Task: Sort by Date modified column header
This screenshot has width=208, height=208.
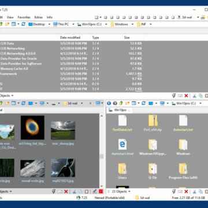Action: click(70, 38)
